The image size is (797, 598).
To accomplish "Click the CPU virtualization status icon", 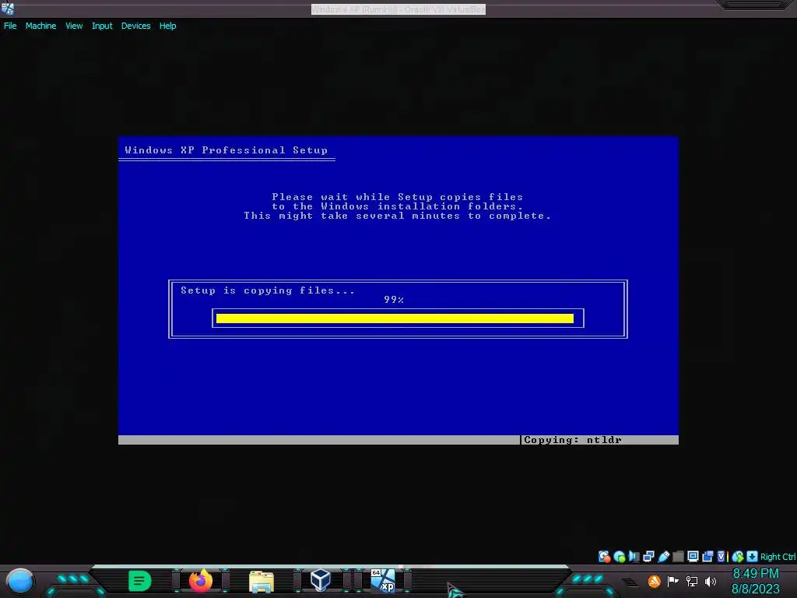I will [x=722, y=557].
